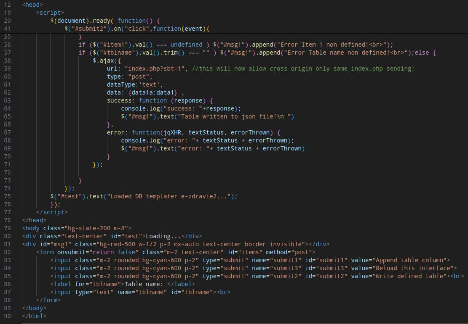The width and height of the screenshot is (468, 324).
Task: Select the "Write defined table" value text
Action: pyautogui.click(x=409, y=276)
